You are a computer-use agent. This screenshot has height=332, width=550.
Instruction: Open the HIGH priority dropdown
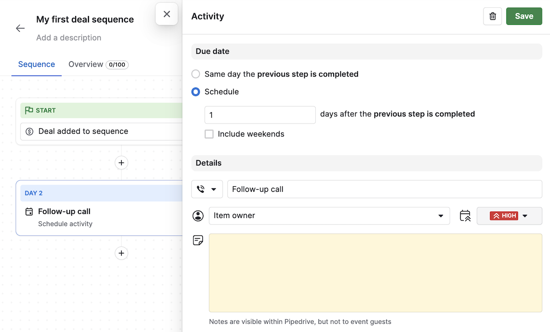pos(525,215)
